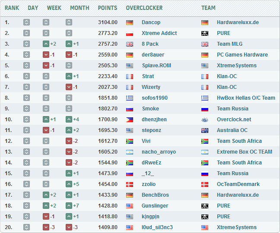
Task: Click the Russian flag next to Smoke
Action: click(x=130, y=109)
